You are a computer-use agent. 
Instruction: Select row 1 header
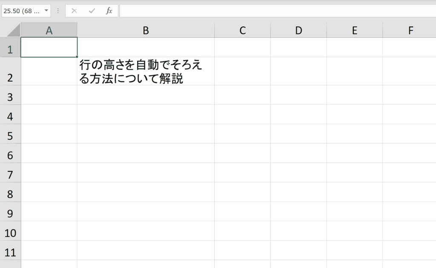pos(10,47)
